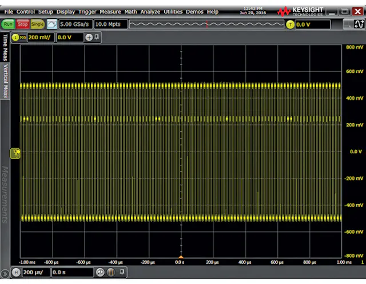Click the channel bar pin icon
The image size is (366, 284).
pos(97,37)
